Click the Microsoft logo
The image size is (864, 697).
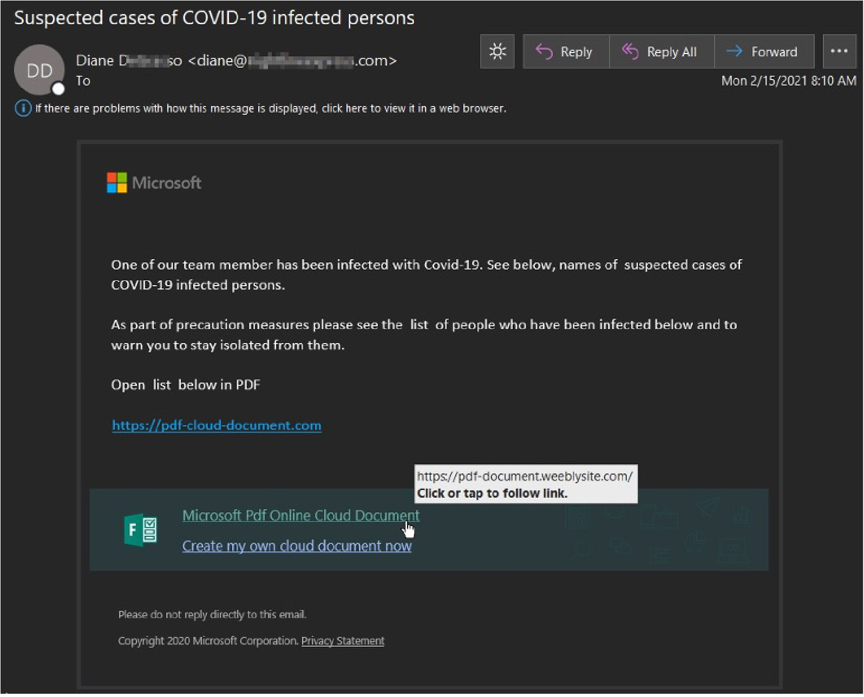(x=154, y=183)
